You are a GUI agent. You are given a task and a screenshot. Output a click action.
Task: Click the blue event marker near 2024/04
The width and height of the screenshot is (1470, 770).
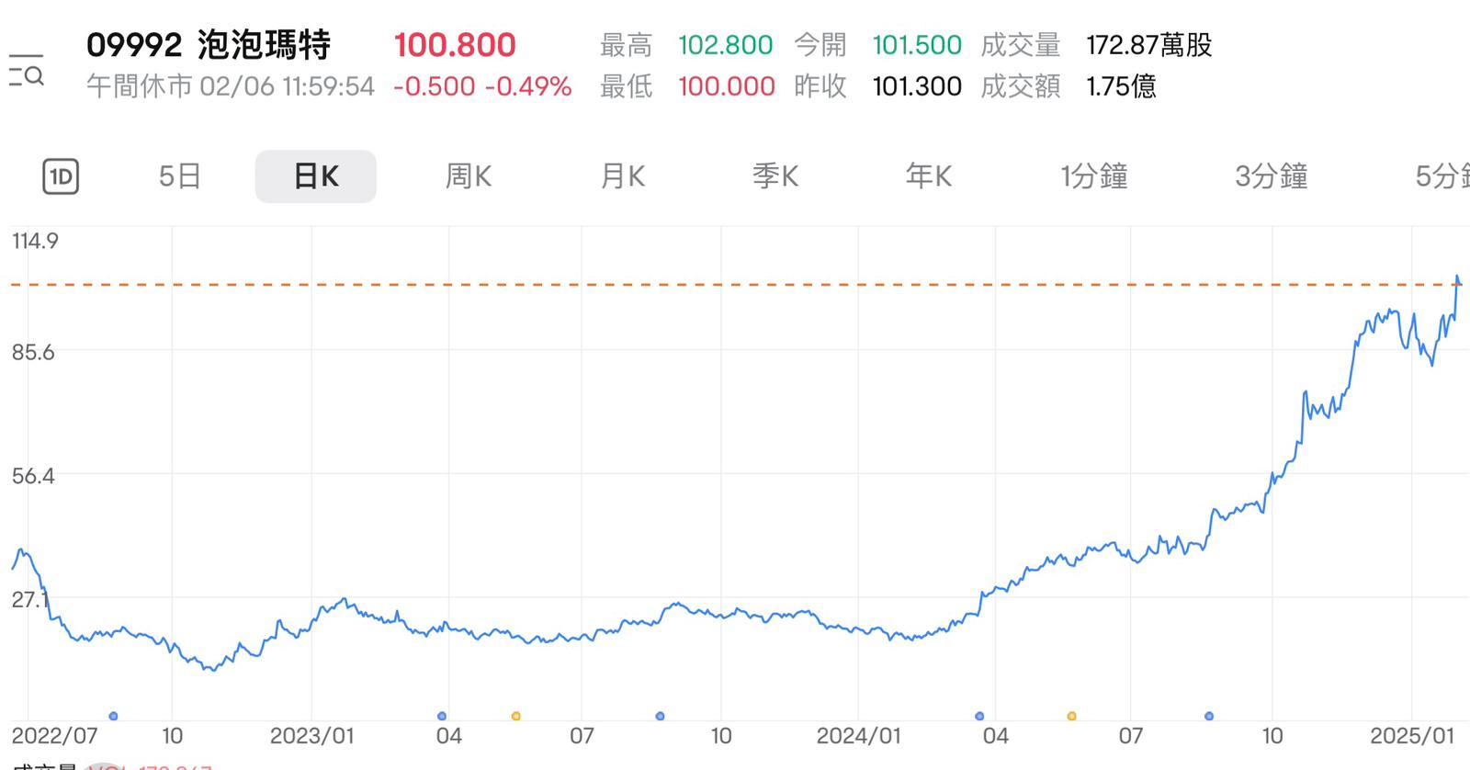[978, 715]
